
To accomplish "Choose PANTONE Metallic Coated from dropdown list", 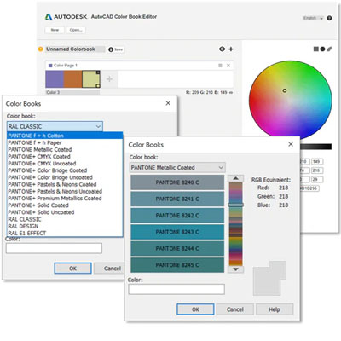I will click(65, 149).
